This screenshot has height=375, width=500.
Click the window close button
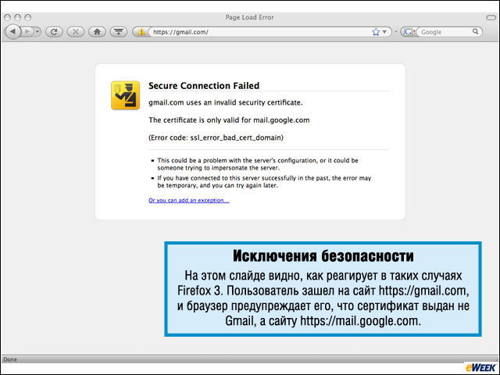pyautogui.click(x=8, y=17)
